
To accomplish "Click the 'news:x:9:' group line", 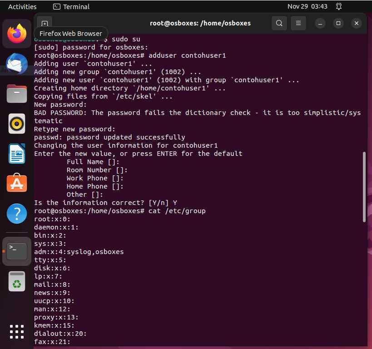I will point(52,293).
